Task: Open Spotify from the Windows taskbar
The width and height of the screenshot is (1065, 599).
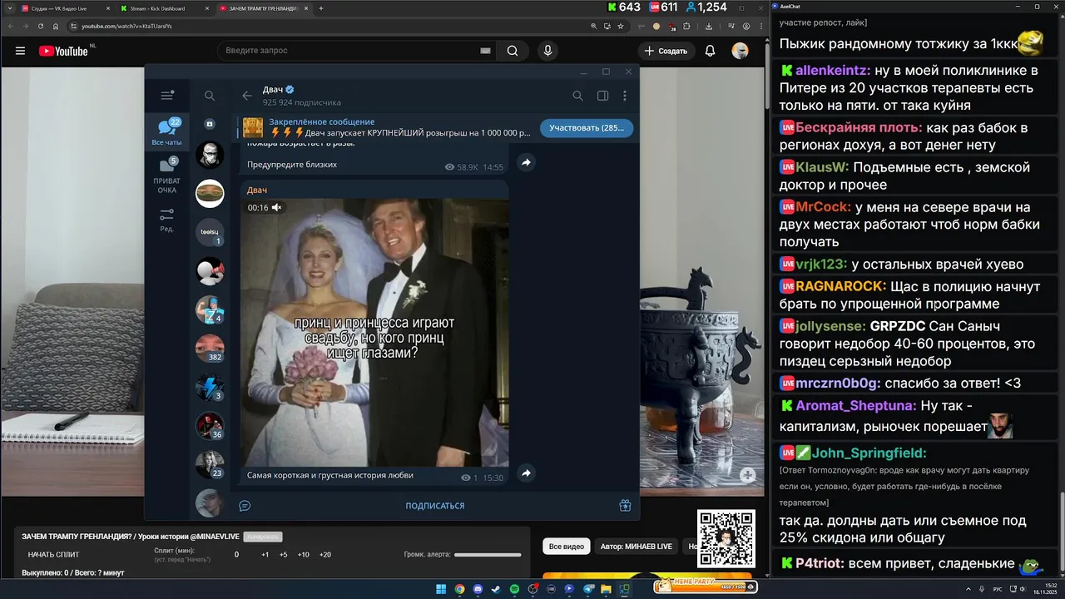Action: [514, 589]
